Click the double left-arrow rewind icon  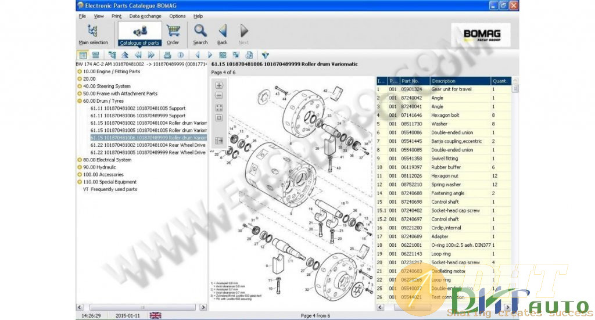[x=138, y=55]
